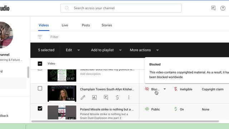Switch to the Videos tab
229x129 pixels.
[x=44, y=25]
